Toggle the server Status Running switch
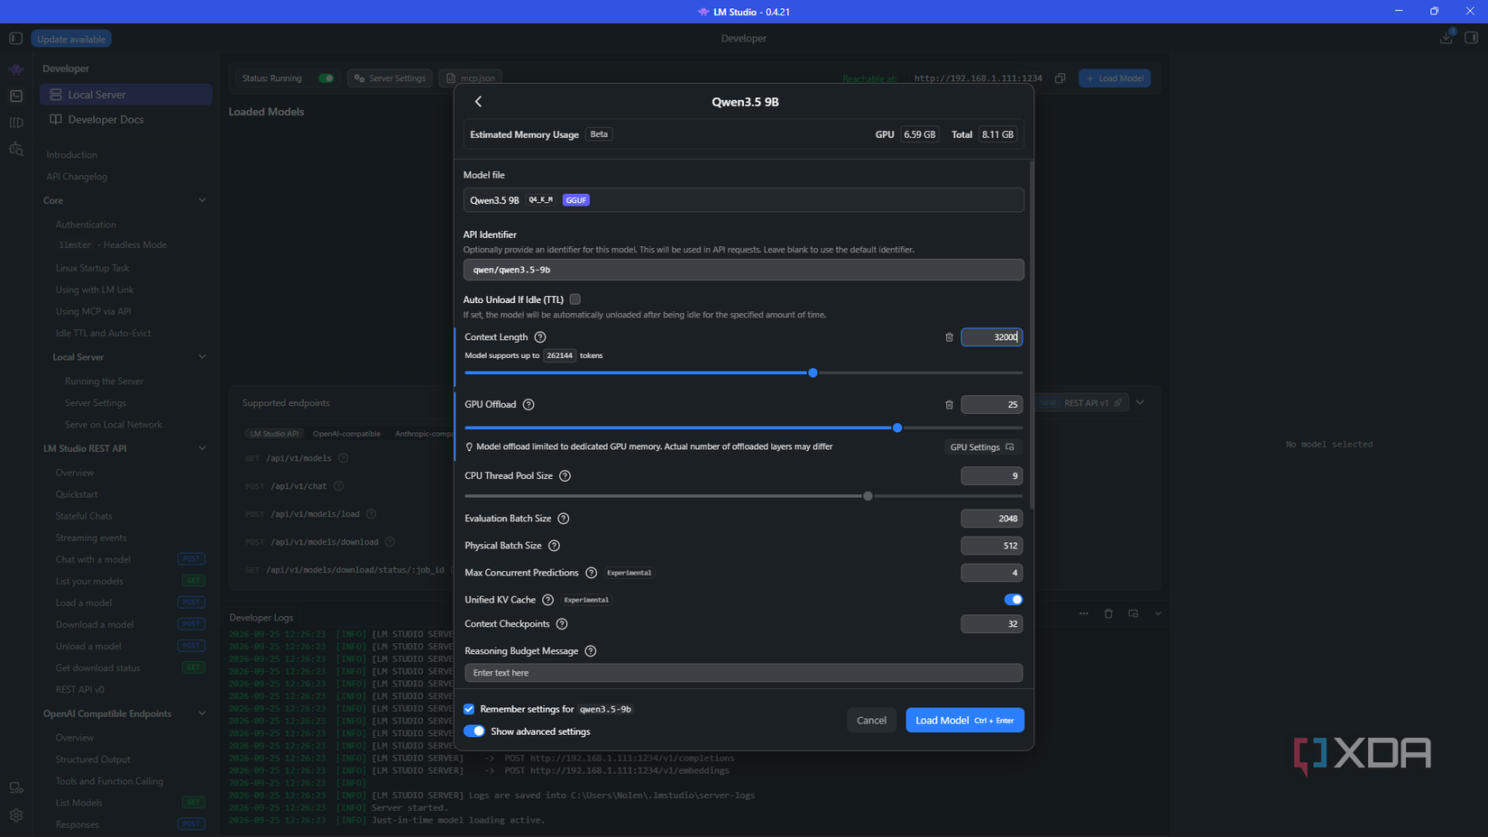Screen dimensions: 1488x837 click(326, 78)
